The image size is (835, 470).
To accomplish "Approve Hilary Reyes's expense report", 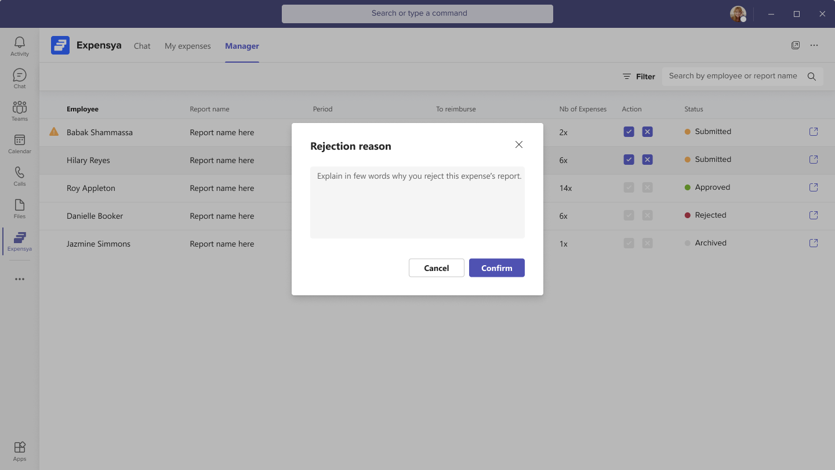I will 629,160.
